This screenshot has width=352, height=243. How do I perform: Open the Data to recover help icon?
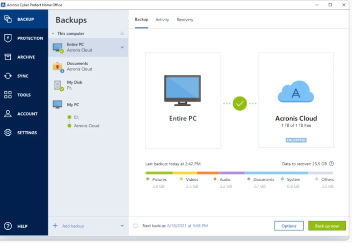point(331,164)
